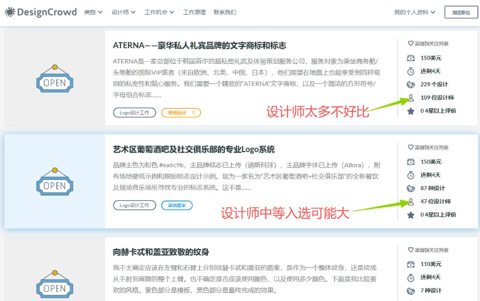Click the budget icon beside 110美元
Viewport: 480px width, 301px height.
[x=411, y=264]
